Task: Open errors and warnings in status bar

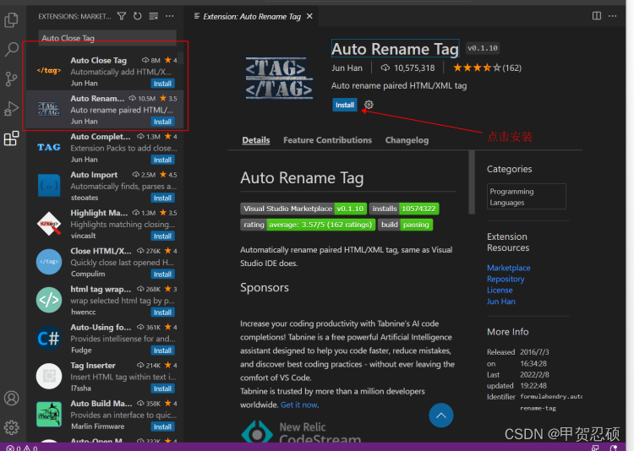Action: (21, 448)
